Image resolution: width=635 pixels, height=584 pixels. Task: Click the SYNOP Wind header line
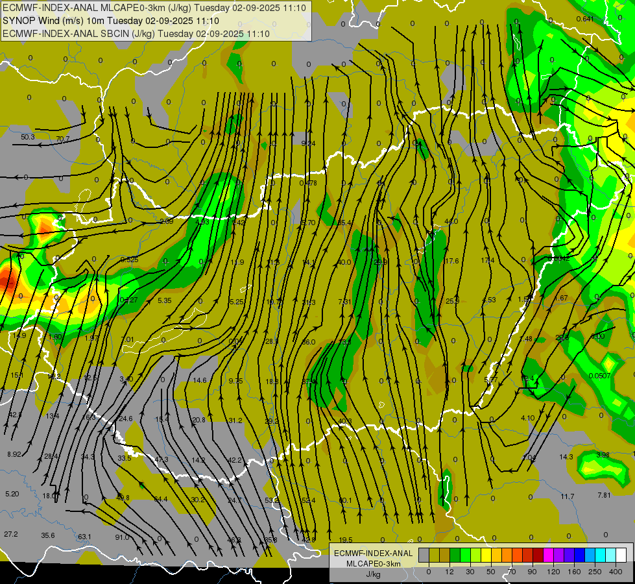pyautogui.click(x=110, y=21)
